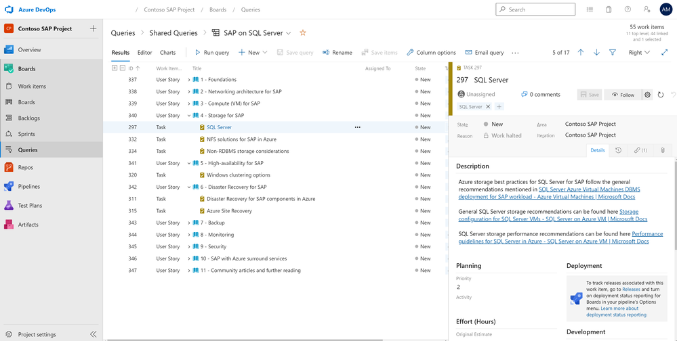This screenshot has height=341, width=677.
Task: Open Column options
Action: point(431,53)
